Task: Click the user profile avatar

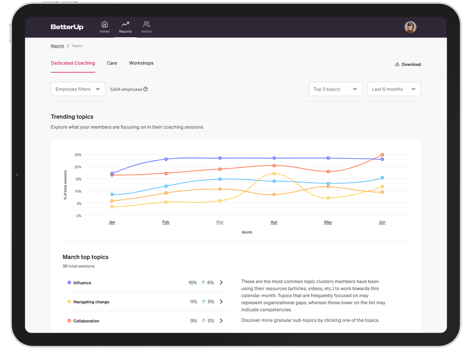Action: click(x=410, y=27)
